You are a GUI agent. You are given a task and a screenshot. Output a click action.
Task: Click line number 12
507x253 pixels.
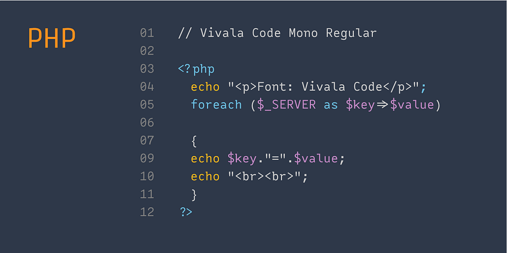[x=147, y=212]
